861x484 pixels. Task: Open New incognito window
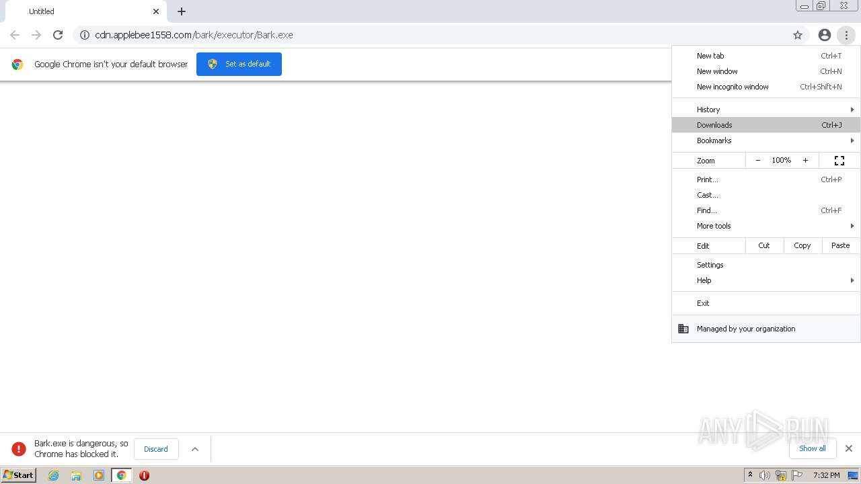click(x=766, y=87)
